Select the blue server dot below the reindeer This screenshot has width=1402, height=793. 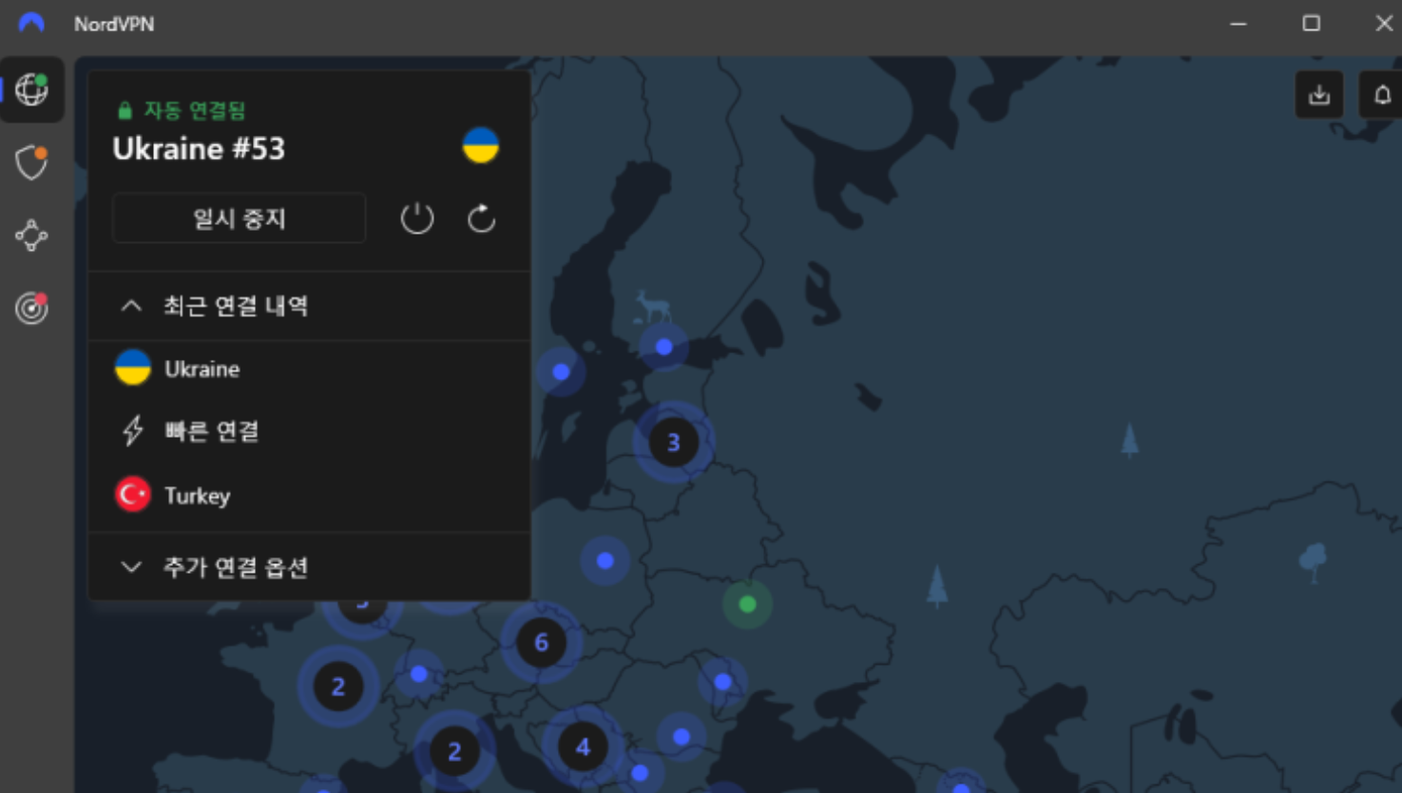point(663,347)
